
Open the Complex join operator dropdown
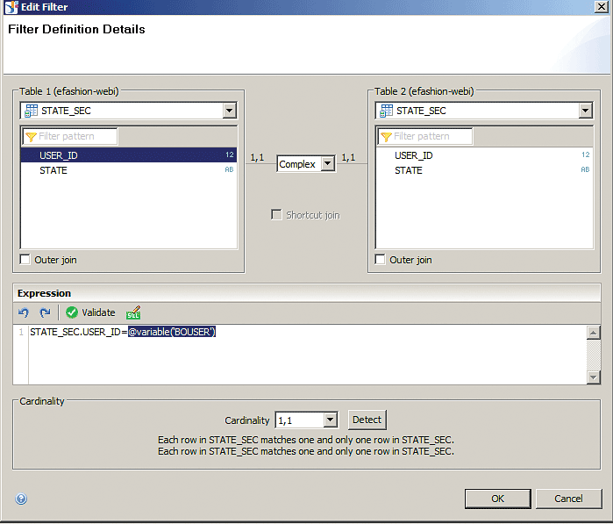pyautogui.click(x=328, y=163)
